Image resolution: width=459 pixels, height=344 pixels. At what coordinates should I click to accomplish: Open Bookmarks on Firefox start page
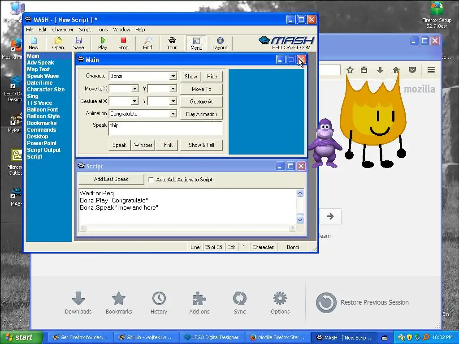pos(118,303)
